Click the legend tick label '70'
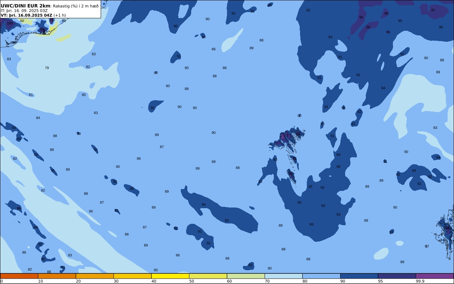This screenshot has width=454, height=284. [267, 281]
